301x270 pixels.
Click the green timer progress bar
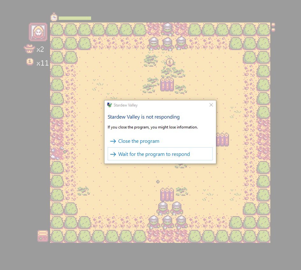(75, 18)
